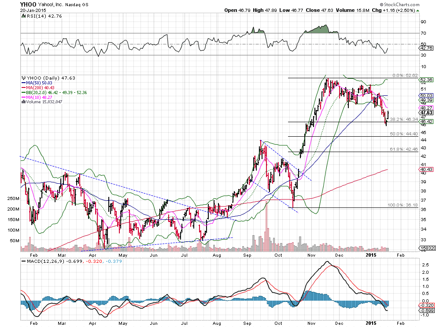This screenshot has width=436, height=327.
Task: Click the 'Nasdaq GS' exchange label
Action: 77,5
